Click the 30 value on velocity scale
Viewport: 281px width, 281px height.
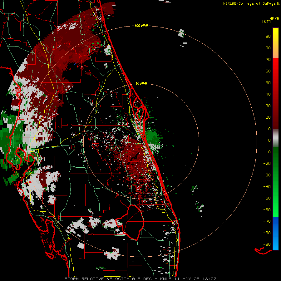click(268, 106)
